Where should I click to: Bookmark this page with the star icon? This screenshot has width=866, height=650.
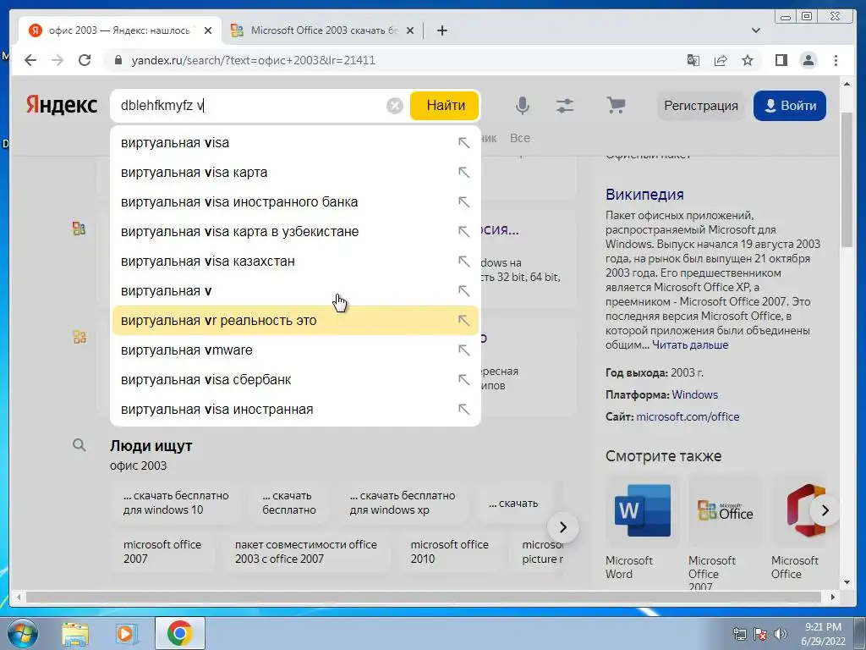coord(748,60)
